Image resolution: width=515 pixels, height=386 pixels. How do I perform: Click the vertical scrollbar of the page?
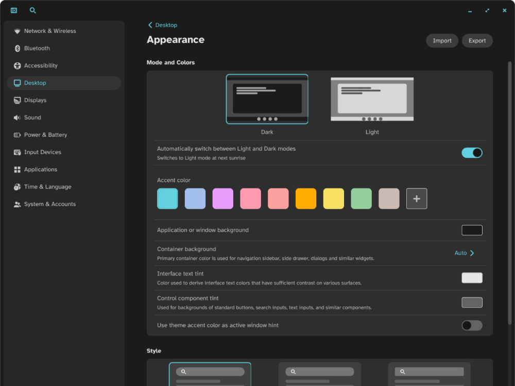point(509,194)
